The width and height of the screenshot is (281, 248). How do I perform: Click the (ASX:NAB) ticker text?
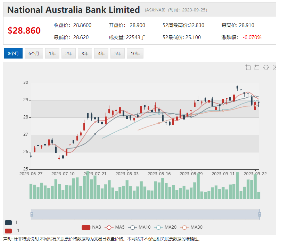click(155, 10)
